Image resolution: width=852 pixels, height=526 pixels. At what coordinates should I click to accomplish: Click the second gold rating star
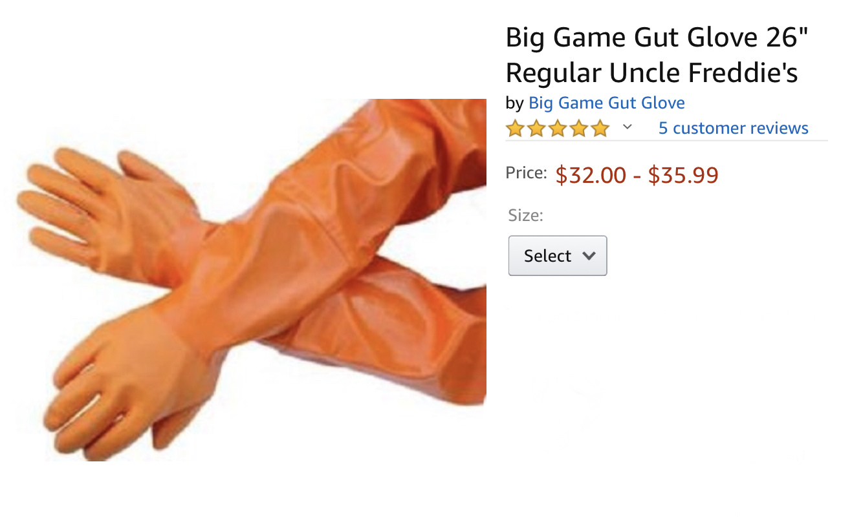[536, 129]
